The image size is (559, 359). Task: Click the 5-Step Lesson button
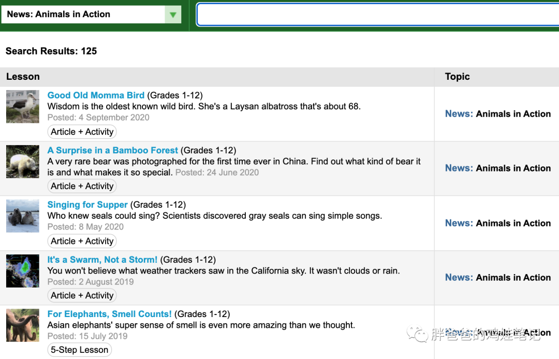(79, 350)
